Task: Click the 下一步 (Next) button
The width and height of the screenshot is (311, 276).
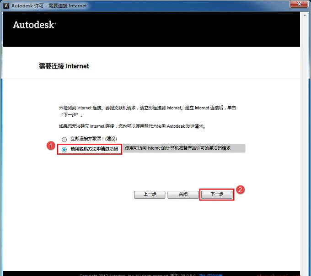Action: coord(217,195)
